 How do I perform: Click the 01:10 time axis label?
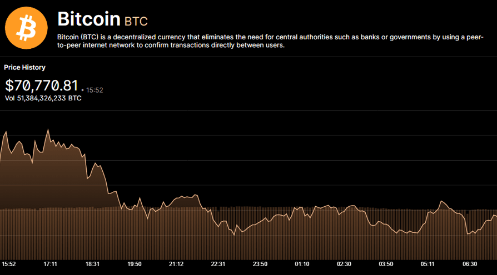(302, 264)
